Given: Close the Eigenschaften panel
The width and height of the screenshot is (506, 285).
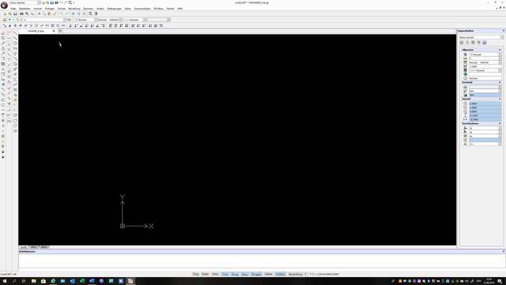Looking at the screenshot, I should tap(503, 31).
